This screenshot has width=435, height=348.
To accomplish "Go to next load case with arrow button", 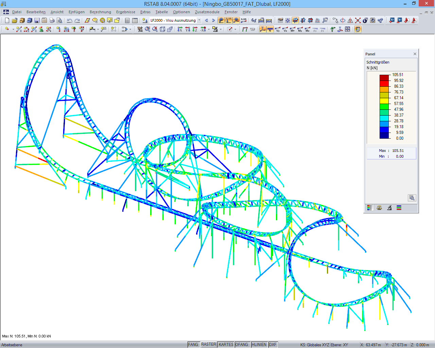I will click(213, 20).
